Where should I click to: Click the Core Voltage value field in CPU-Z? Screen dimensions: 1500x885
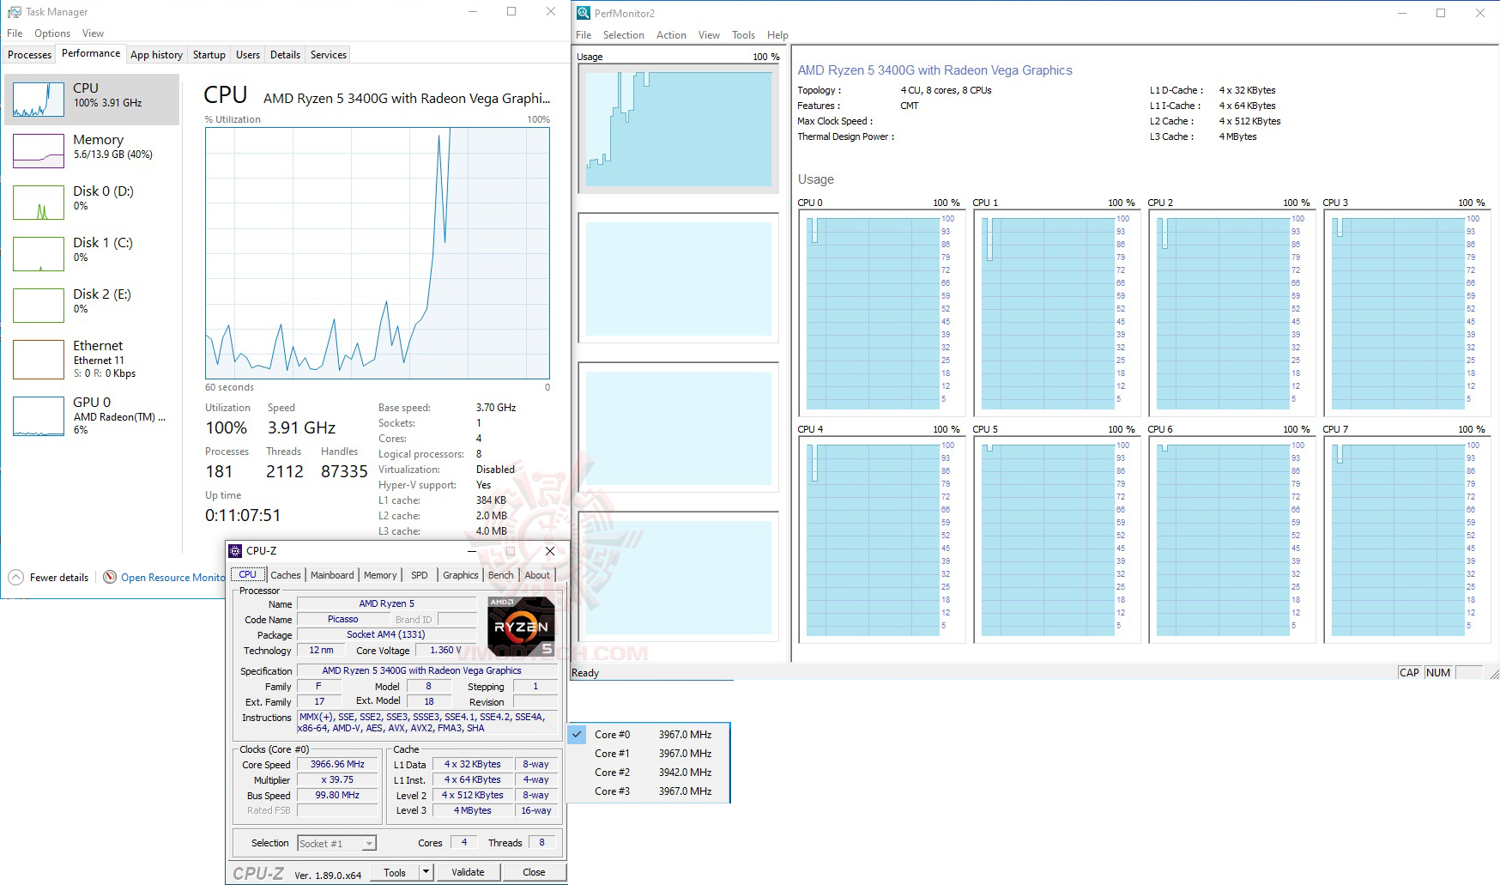pos(445,650)
